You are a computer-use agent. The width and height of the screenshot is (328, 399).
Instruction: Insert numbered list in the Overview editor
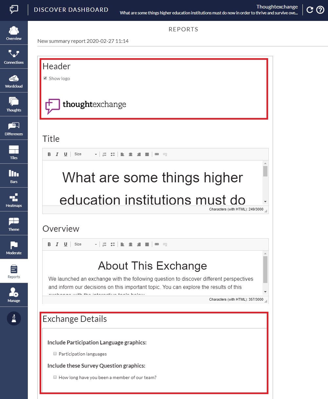105,244
